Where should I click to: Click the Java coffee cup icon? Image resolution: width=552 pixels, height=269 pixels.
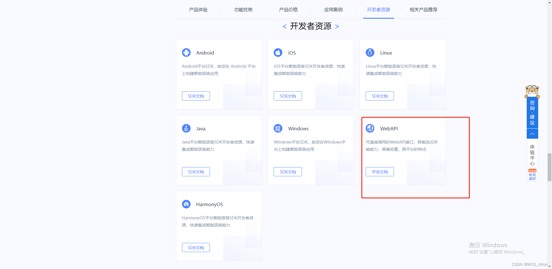click(186, 128)
